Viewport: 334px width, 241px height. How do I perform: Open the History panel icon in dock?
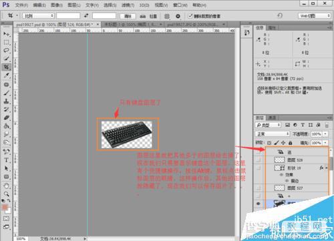click(246, 33)
